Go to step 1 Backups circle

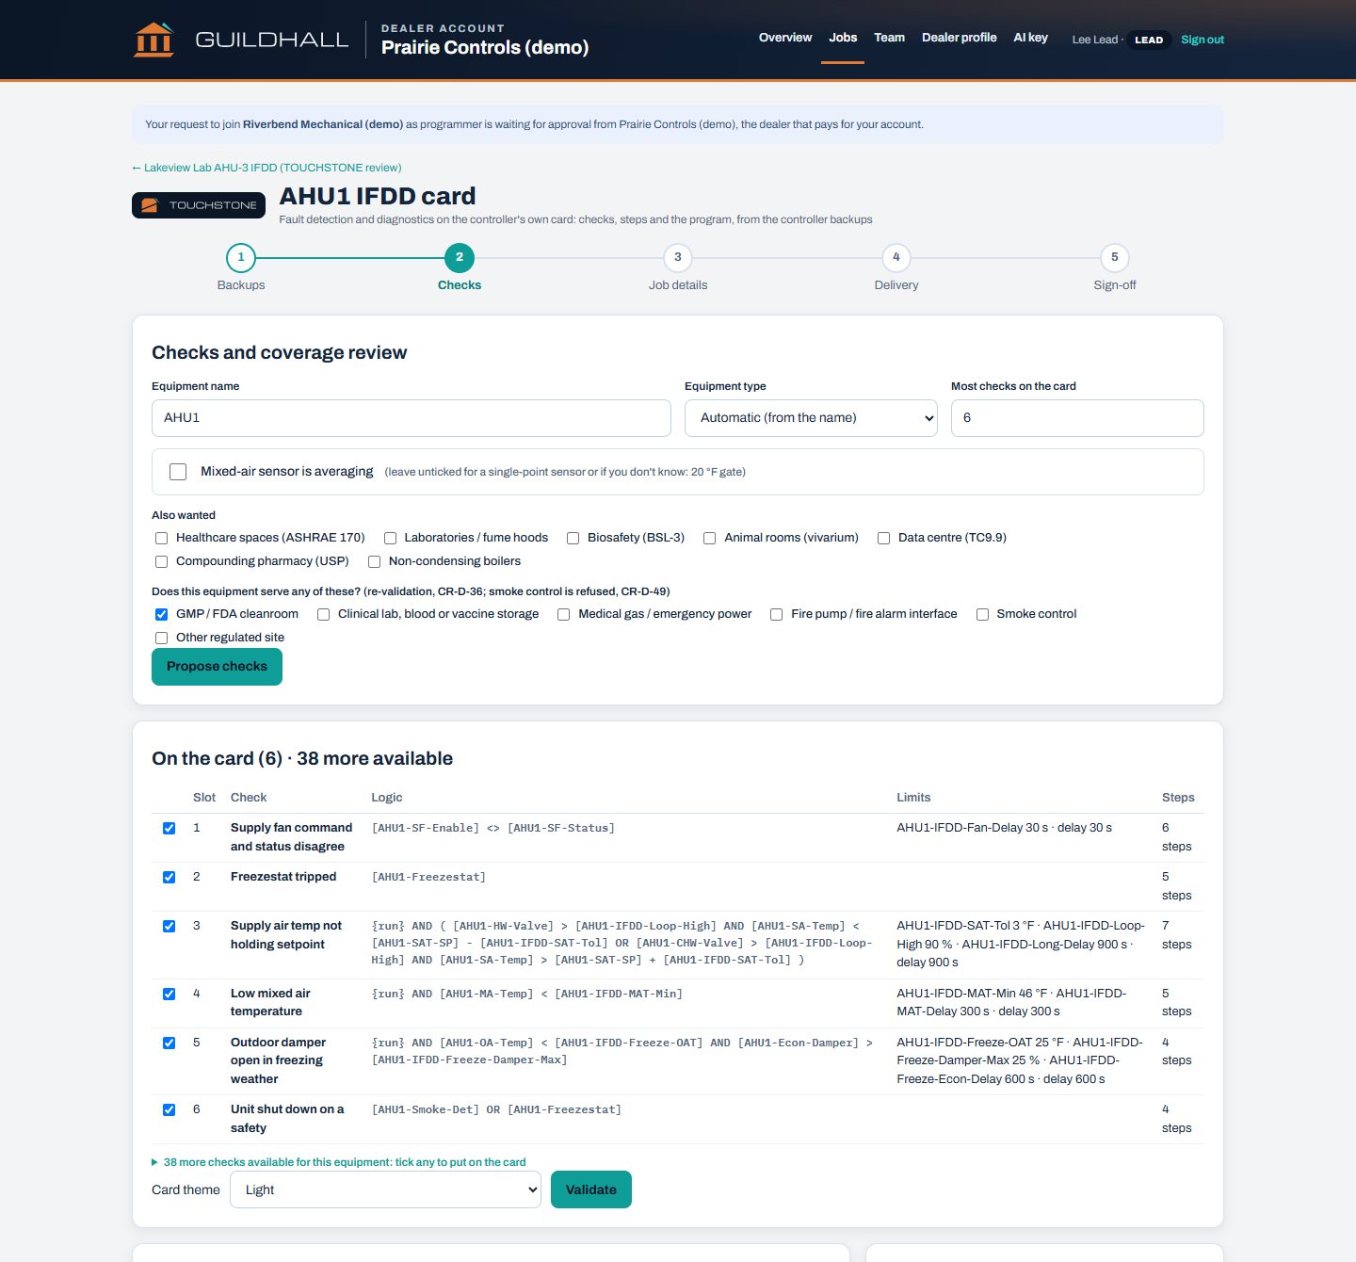[241, 257]
